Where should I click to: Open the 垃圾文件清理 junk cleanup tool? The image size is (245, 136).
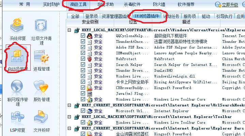tap(41, 32)
